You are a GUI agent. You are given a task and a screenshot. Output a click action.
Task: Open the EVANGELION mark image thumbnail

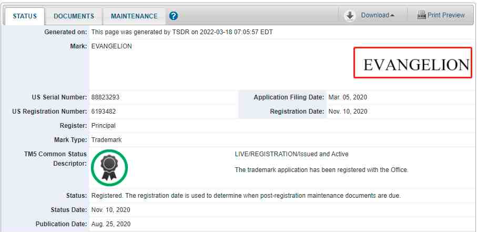point(412,63)
